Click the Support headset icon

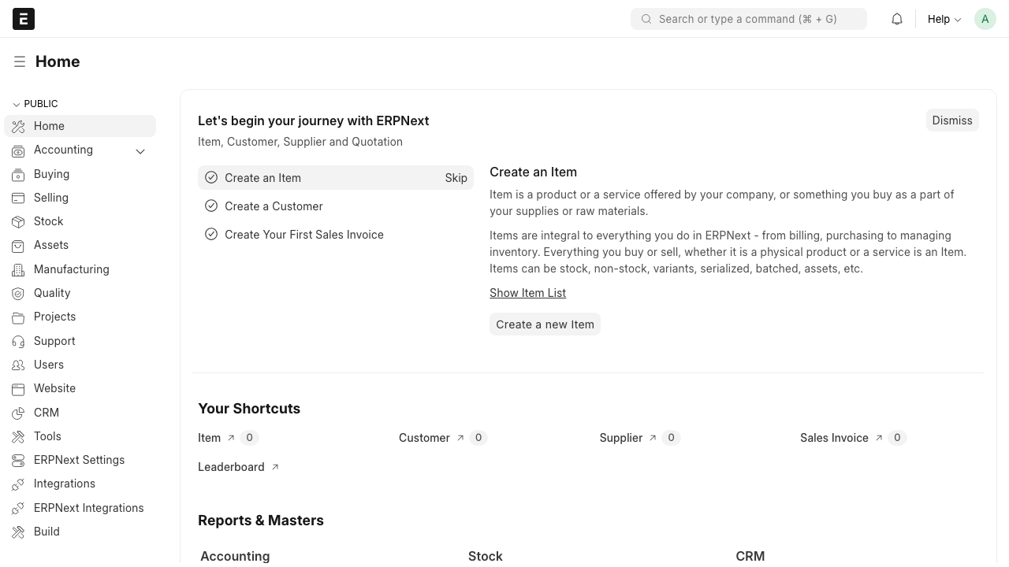click(18, 341)
